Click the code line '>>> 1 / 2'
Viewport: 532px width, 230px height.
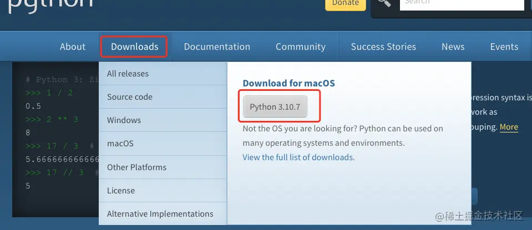49,93
